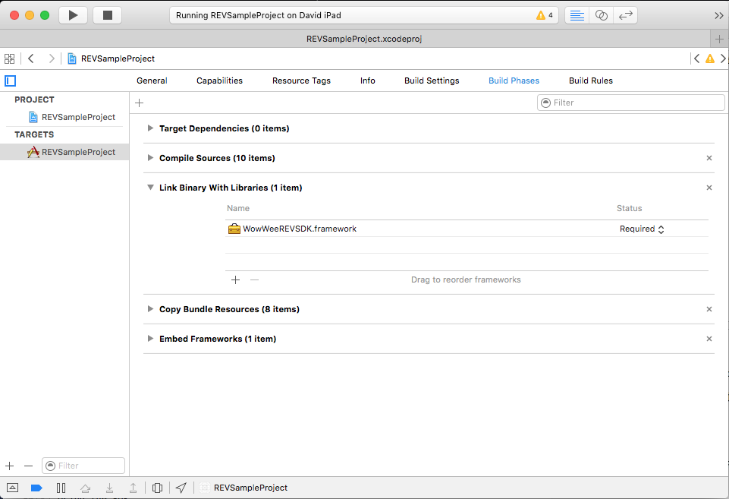Show the Standard editor
729x499 pixels.
(577, 15)
